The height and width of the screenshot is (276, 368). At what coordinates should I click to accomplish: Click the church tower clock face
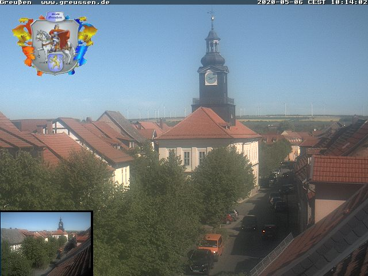(x=211, y=78)
